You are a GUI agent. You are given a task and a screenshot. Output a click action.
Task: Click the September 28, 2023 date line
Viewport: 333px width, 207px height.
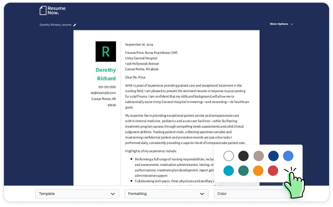[x=139, y=44]
